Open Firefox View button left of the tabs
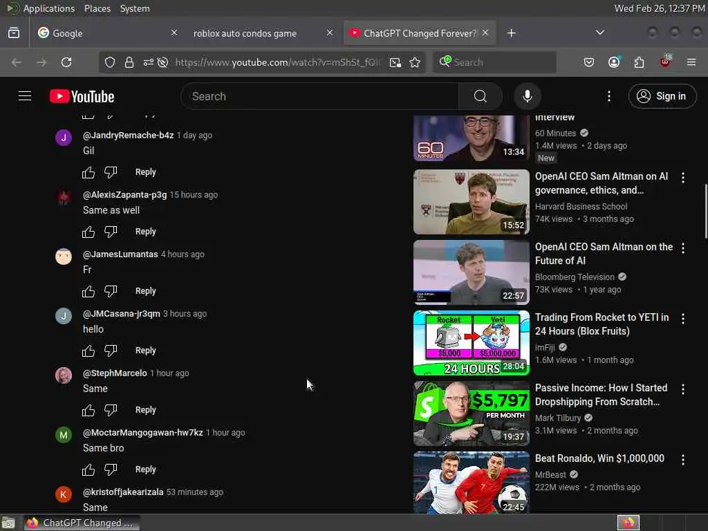 pos(14,33)
